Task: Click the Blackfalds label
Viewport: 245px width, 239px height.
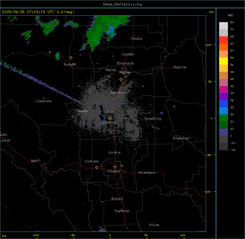Action: click(x=125, y=63)
